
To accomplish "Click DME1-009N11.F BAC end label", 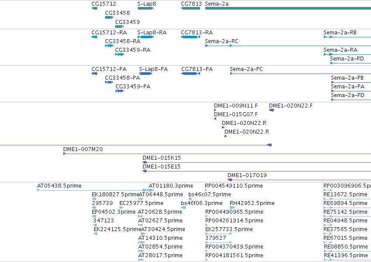I will tap(236, 106).
